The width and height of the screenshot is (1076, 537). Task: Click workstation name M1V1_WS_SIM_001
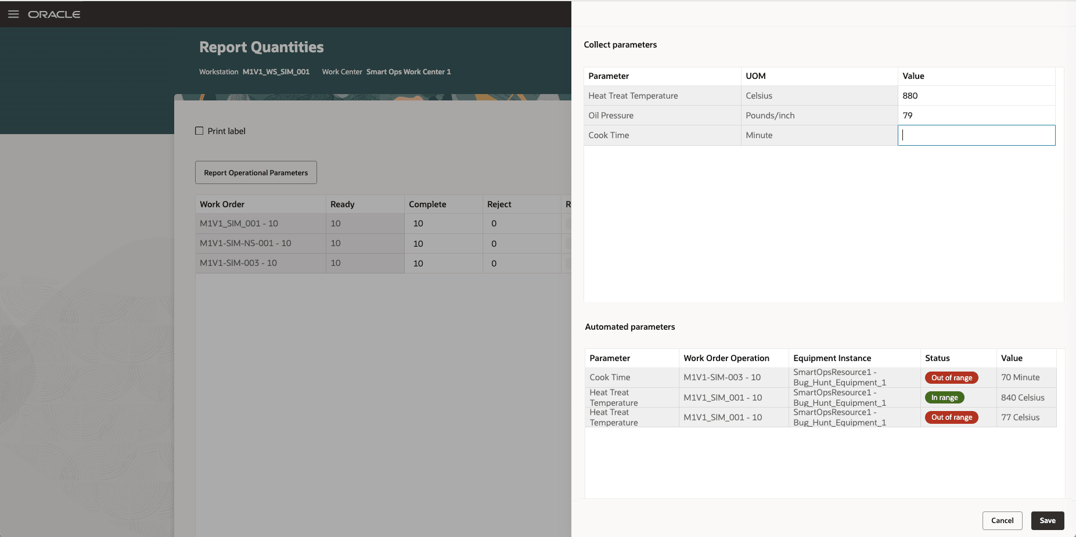click(x=276, y=72)
